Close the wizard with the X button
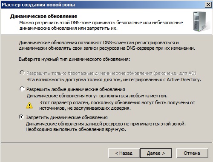The image size is (213, 162). [208, 5]
